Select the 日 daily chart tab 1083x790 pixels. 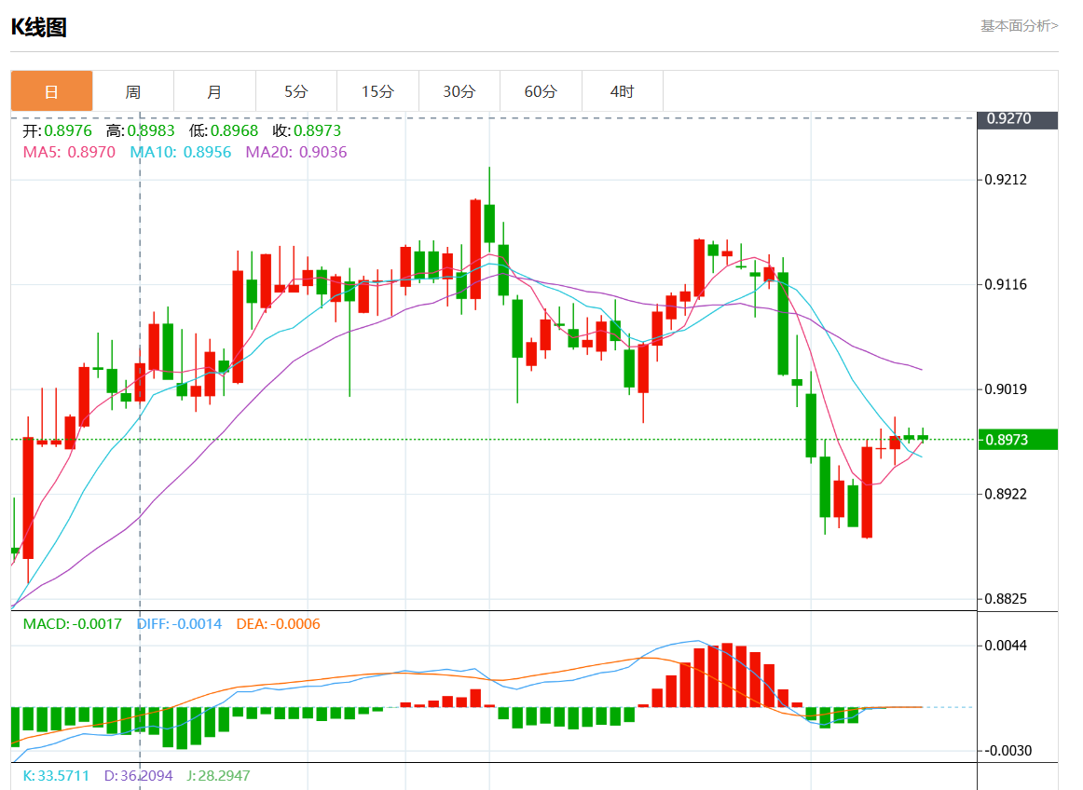[x=52, y=91]
